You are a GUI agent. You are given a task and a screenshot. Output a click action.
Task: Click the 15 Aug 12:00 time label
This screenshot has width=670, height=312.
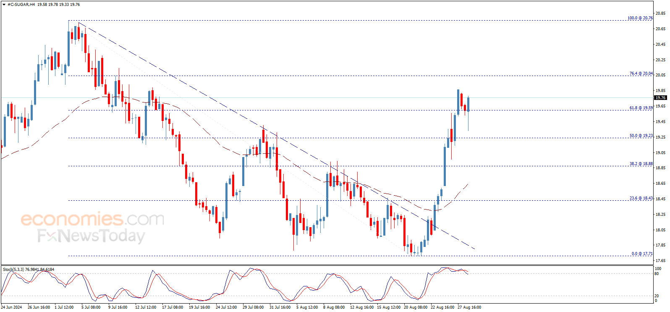coord(389,307)
